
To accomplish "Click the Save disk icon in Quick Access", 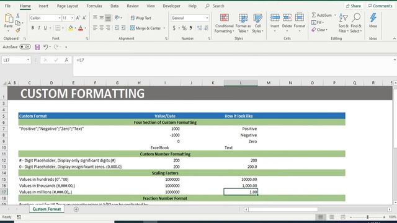I will click(x=37, y=47).
